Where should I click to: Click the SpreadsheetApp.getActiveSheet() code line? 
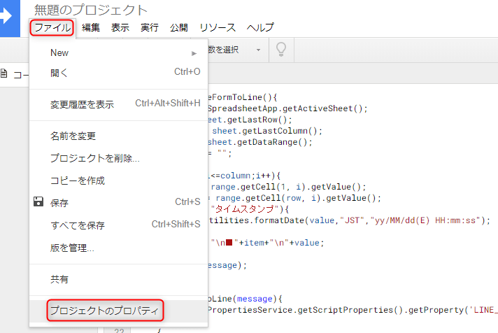coord(287,108)
